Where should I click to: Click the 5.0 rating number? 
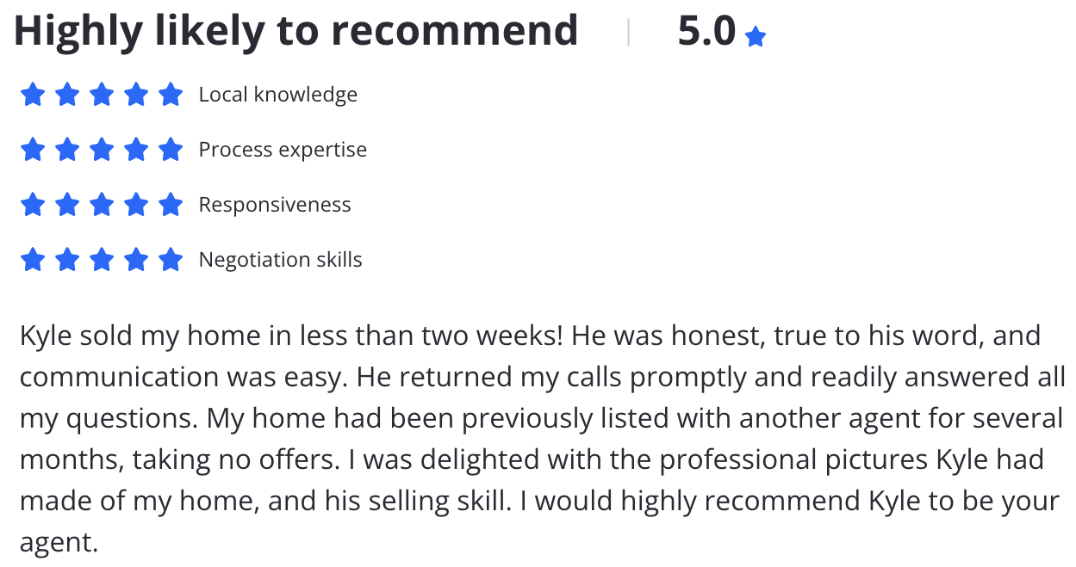click(x=706, y=32)
